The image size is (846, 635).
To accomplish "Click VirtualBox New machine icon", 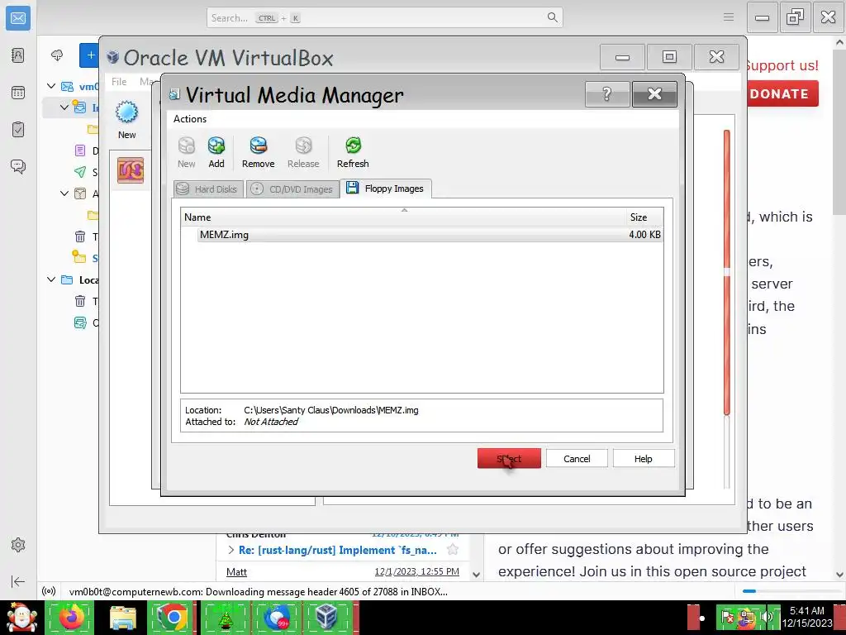I will [x=126, y=112].
